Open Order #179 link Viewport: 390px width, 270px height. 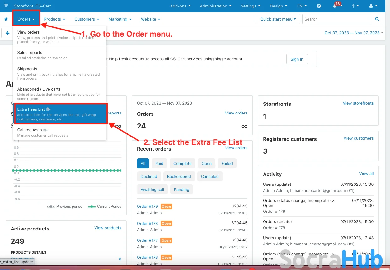point(148,207)
